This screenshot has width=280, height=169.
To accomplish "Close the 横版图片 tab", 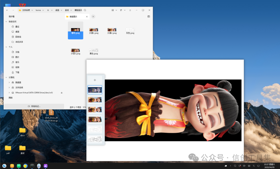I will pyautogui.click(x=87, y=17).
